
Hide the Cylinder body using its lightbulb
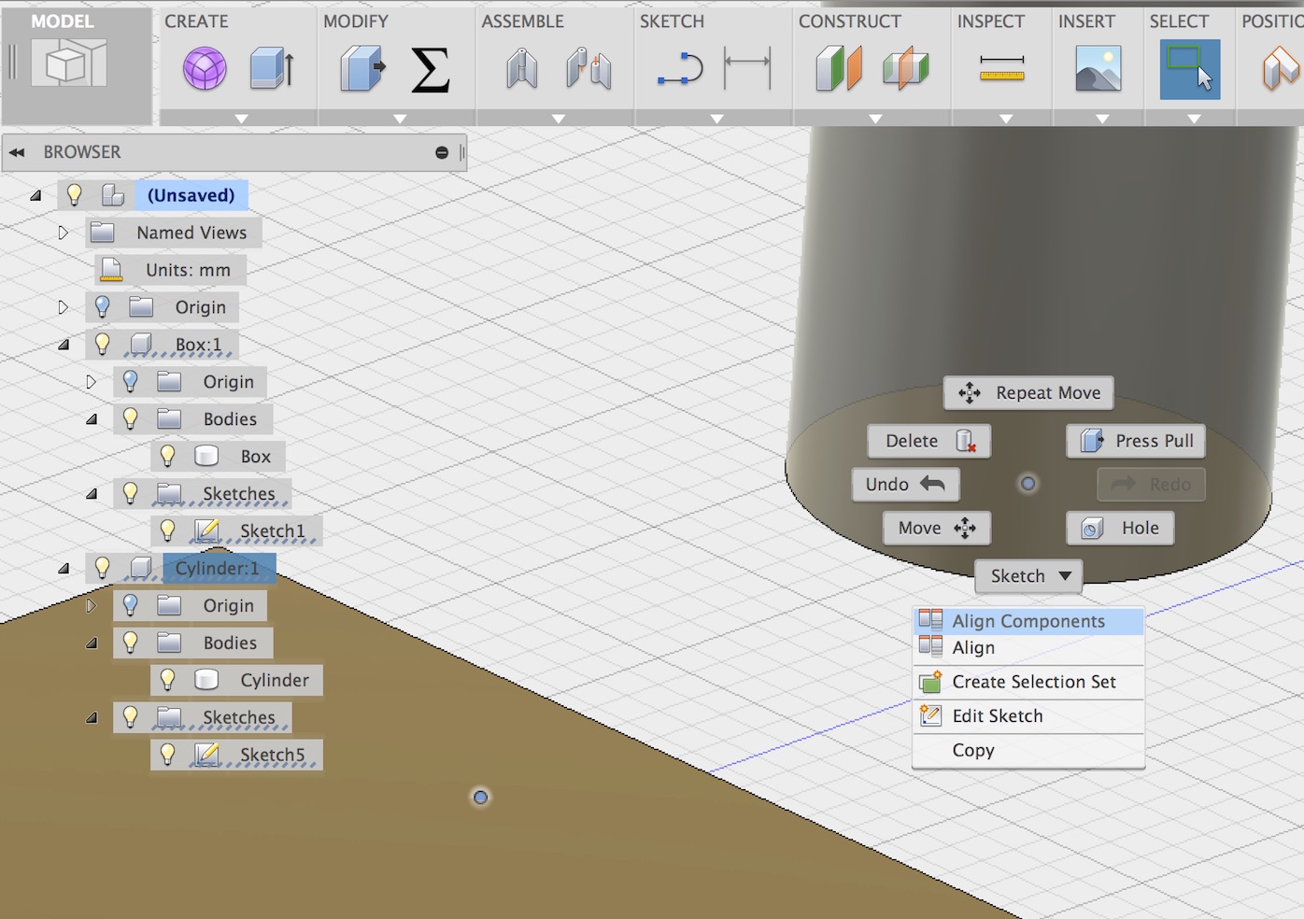click(x=168, y=680)
